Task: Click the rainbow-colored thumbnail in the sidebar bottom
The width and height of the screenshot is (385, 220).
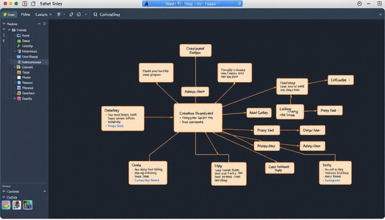Action: click(6, 205)
